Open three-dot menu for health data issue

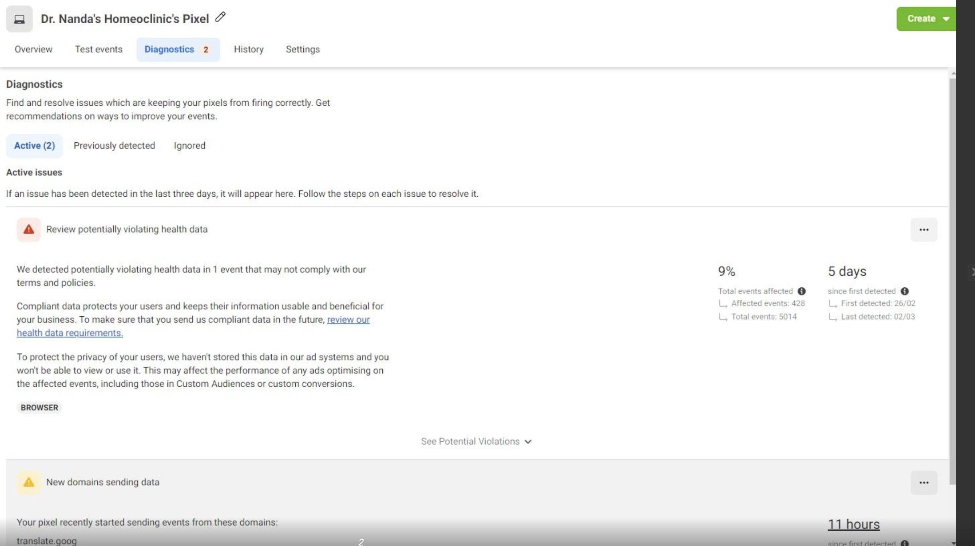pos(924,230)
